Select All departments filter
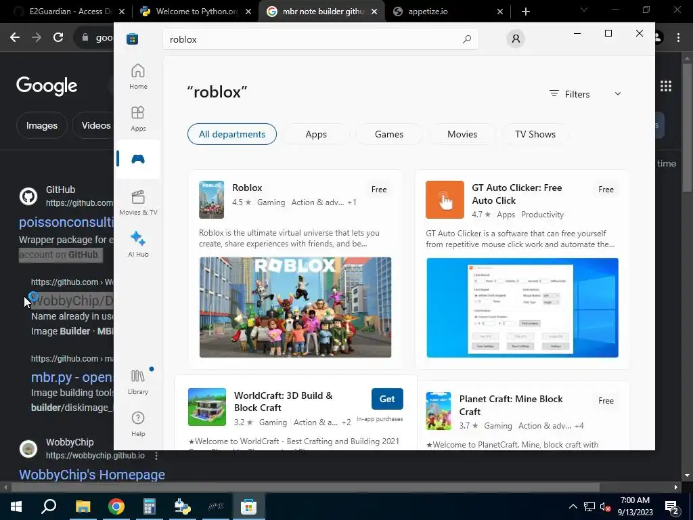The height and width of the screenshot is (520, 693). 232,134
